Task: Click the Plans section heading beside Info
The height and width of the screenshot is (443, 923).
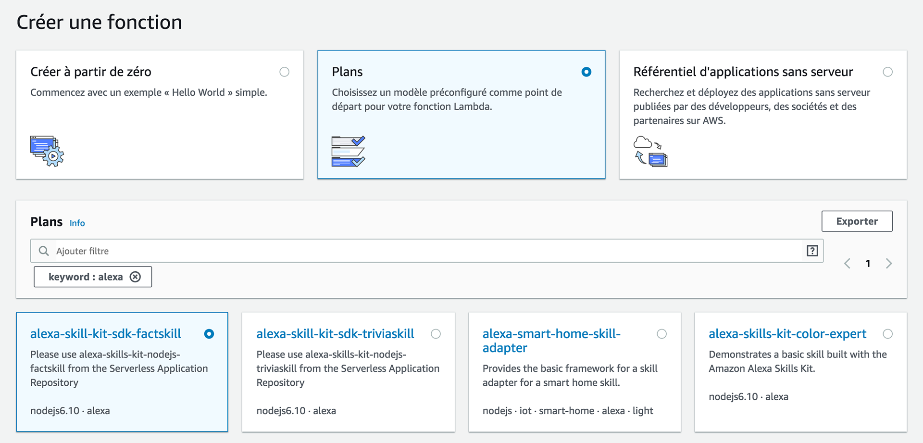Action: click(x=46, y=222)
